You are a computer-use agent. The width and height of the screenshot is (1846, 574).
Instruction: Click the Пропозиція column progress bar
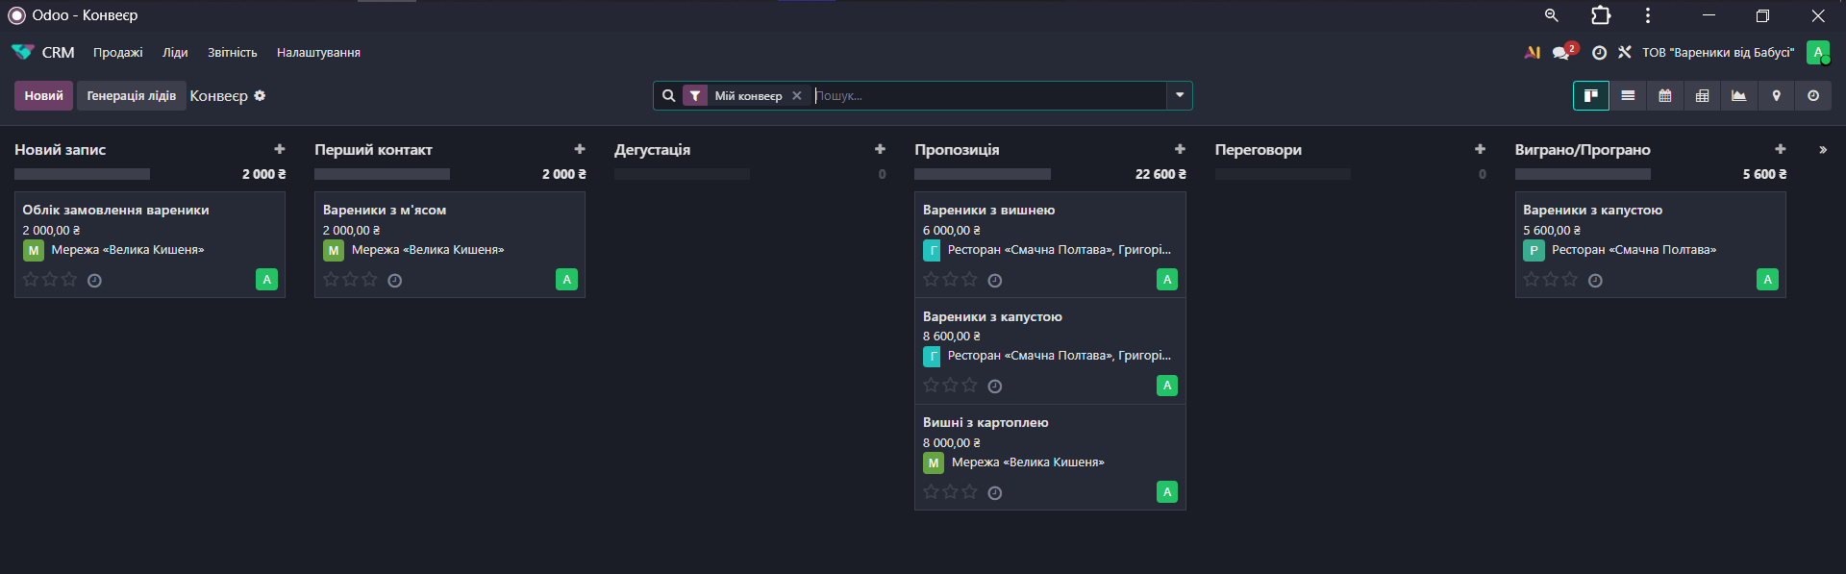coord(982,174)
